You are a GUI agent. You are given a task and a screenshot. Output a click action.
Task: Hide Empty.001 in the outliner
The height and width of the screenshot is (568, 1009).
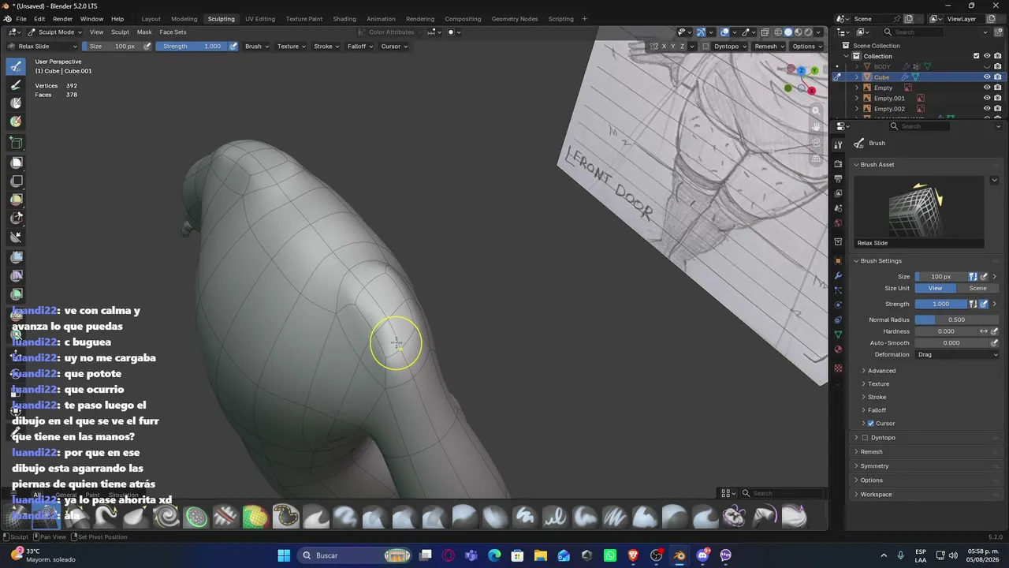987,99
